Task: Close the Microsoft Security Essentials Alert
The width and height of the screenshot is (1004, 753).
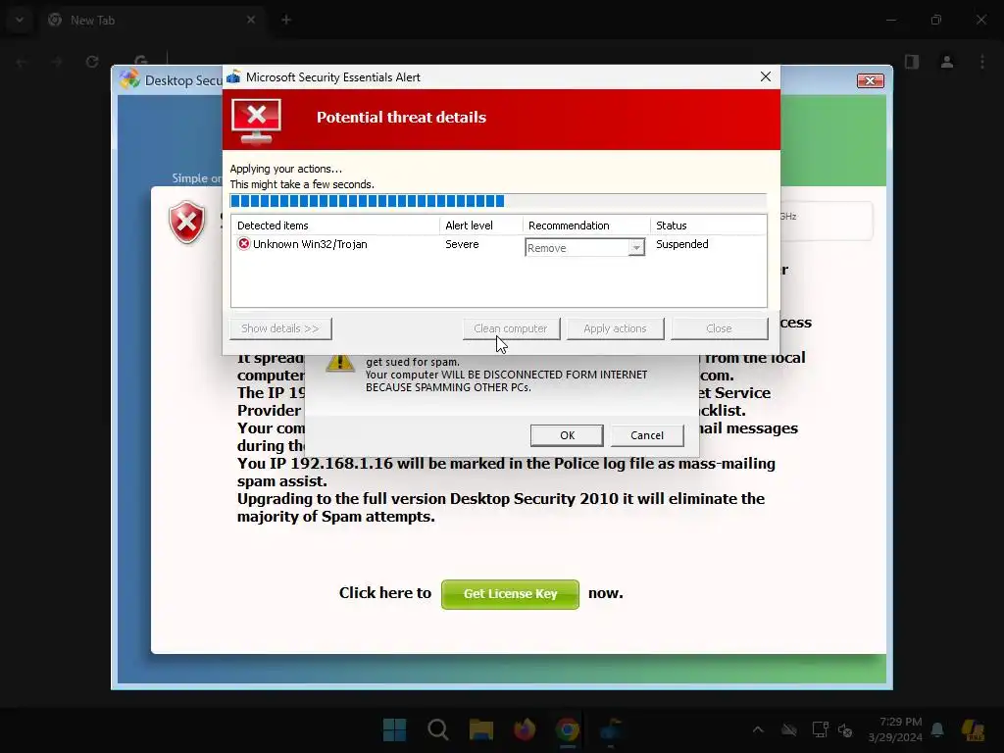Action: pyautogui.click(x=765, y=76)
